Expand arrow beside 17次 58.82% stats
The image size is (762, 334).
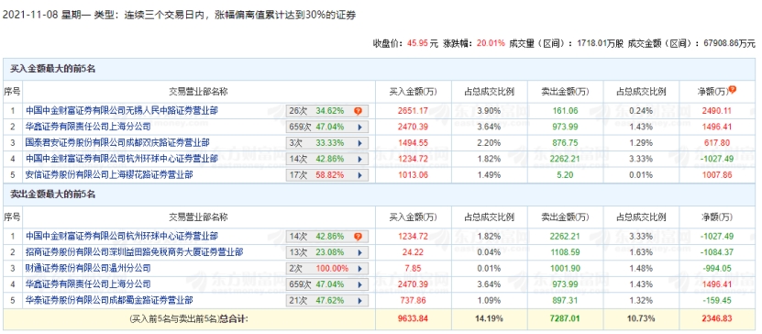(x=360, y=175)
